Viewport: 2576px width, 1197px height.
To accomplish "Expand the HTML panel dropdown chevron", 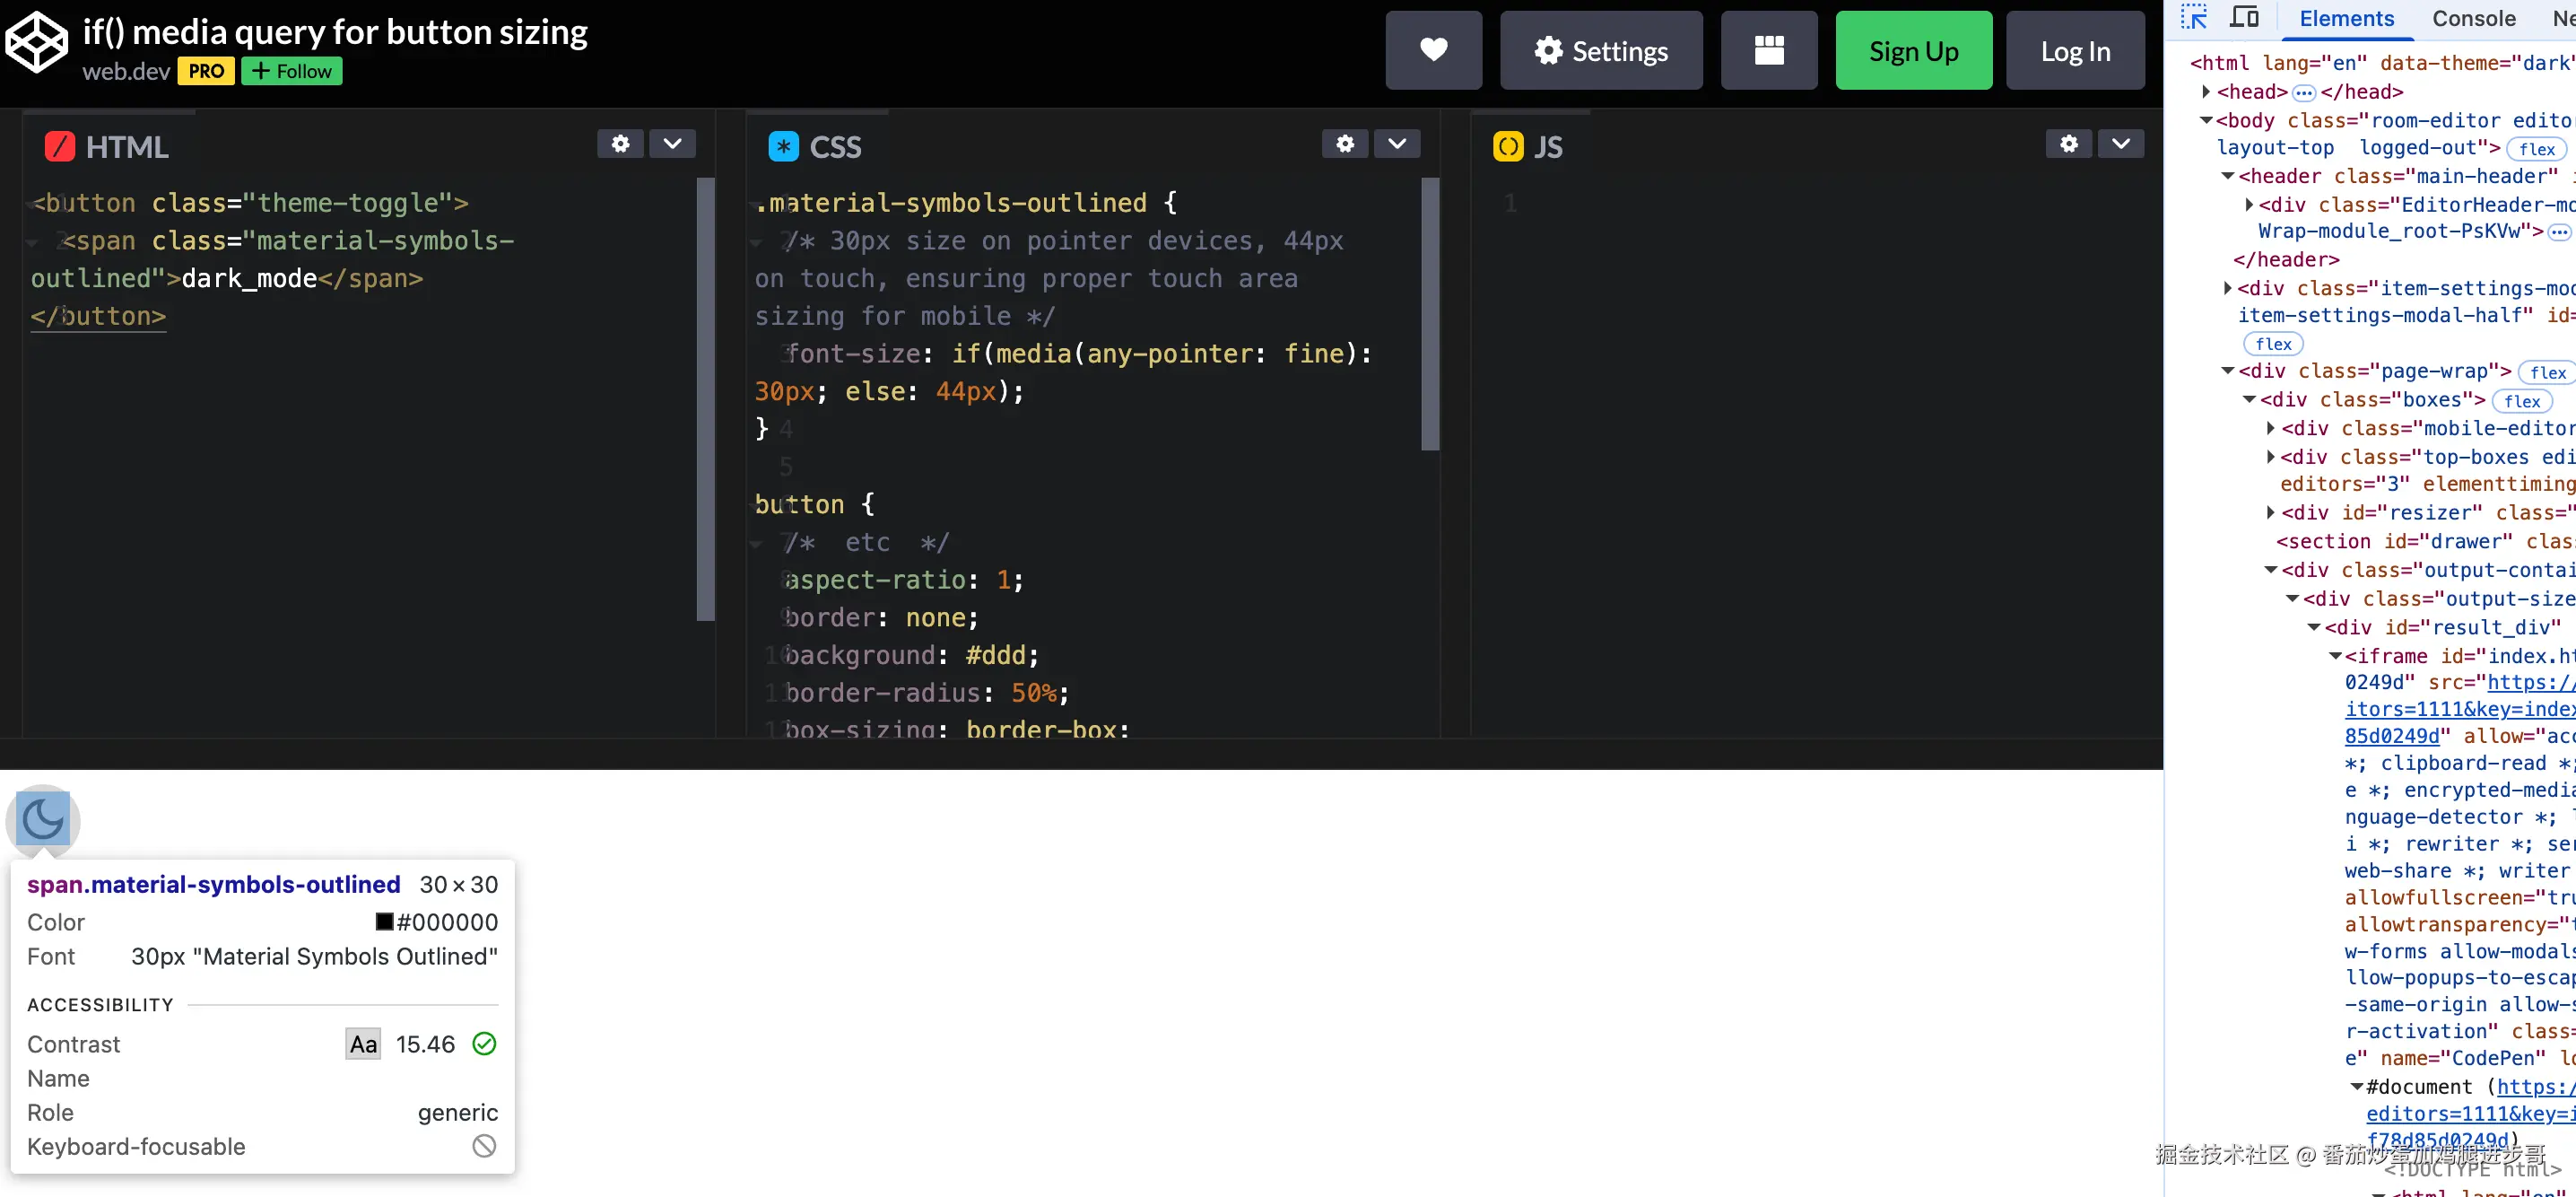I will [x=672, y=144].
